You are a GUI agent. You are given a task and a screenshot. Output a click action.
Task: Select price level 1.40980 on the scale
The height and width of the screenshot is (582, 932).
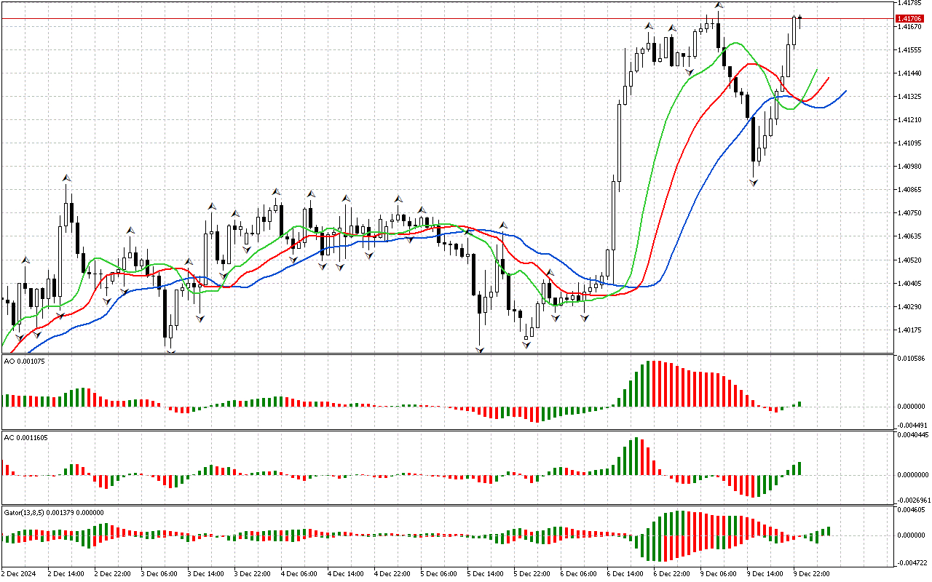(909, 167)
